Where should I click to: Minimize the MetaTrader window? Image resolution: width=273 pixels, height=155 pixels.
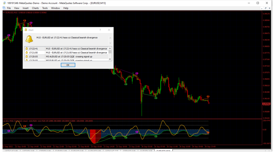coord(249,3)
